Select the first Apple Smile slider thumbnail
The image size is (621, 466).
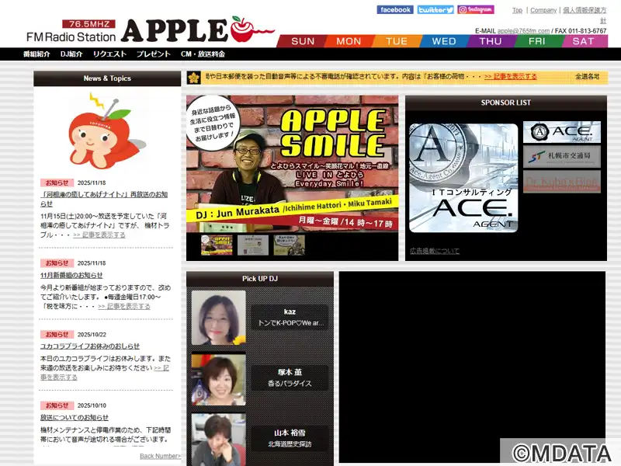(x=217, y=245)
